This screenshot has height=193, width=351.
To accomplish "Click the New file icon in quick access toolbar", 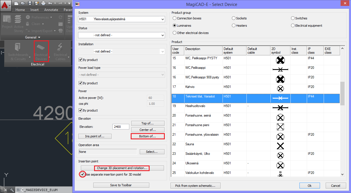I will [16, 3].
